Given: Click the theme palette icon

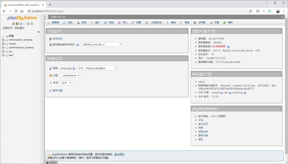Looking at the screenshot, I should tap(50, 75).
